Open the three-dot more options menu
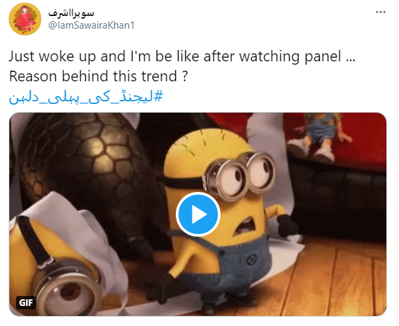The width and height of the screenshot is (399, 326). coord(380,12)
